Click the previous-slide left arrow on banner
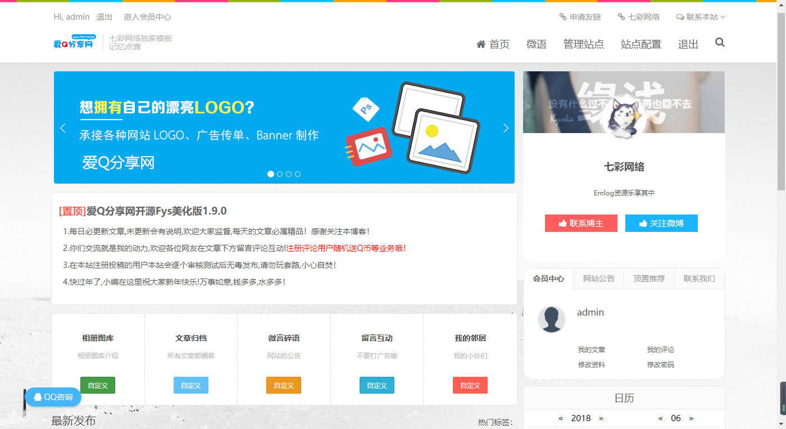This screenshot has width=786, height=429. coord(63,127)
